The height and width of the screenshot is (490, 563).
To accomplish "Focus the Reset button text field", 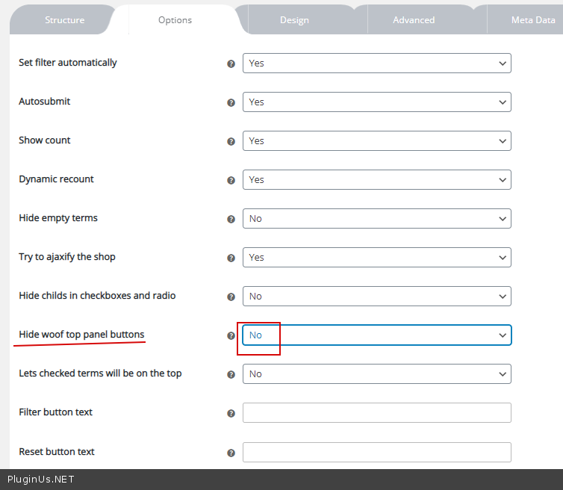I will (376, 453).
